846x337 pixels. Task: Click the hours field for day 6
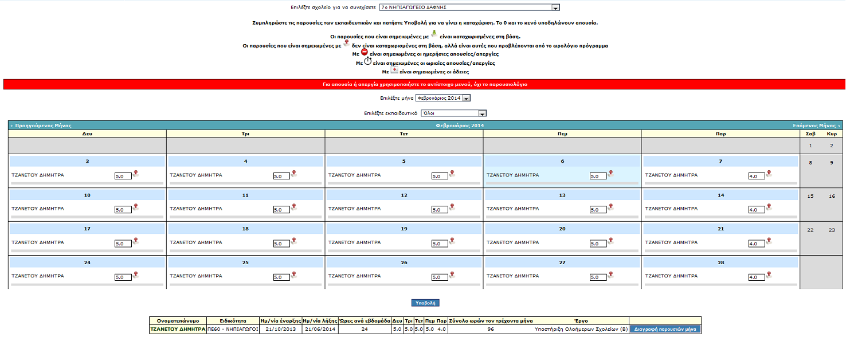tap(598, 176)
